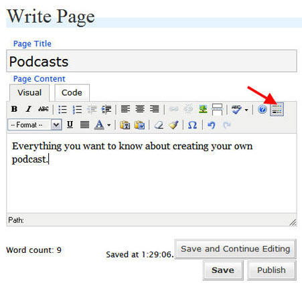
Task: Click the unlink icon
Action: point(188,109)
